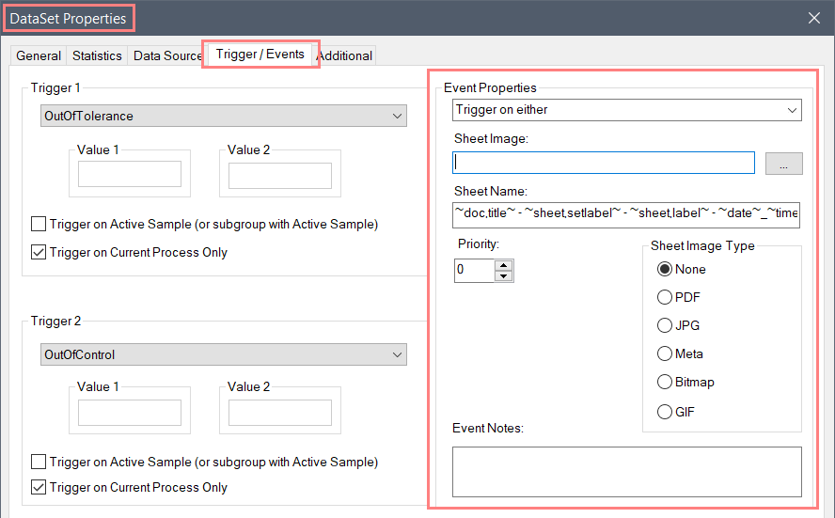Image resolution: width=835 pixels, height=518 pixels.
Task: Select the GIF radio button
Action: [666, 412]
